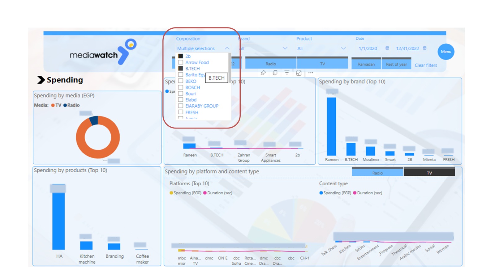Select the Branding bar in products chart

coord(114,246)
